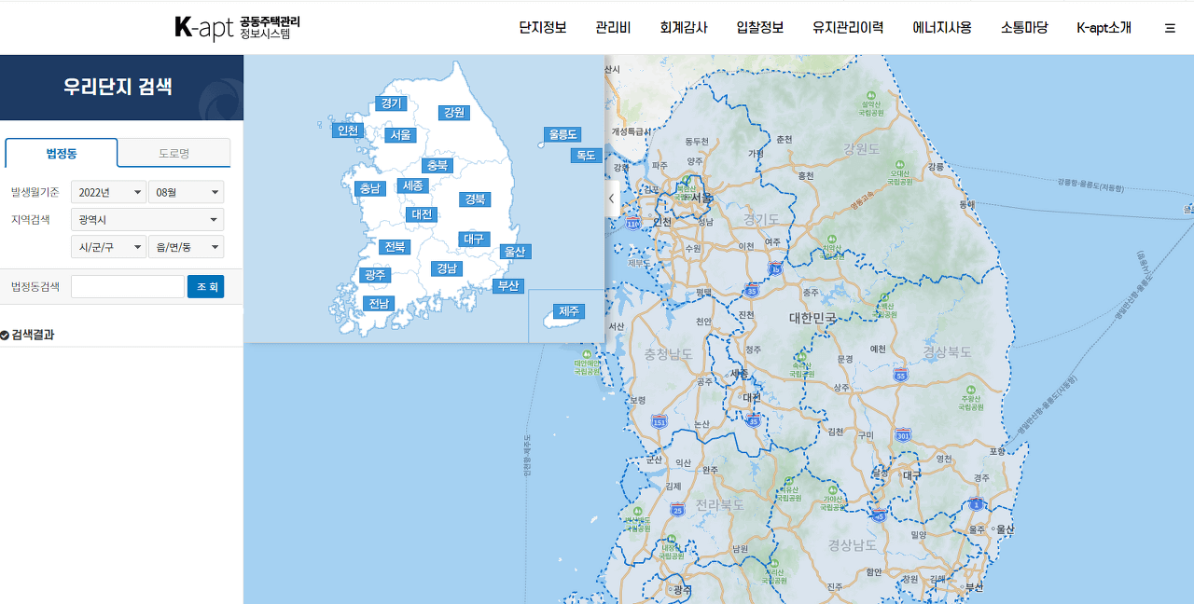1194x604 pixels.
Task: Open the 관리비 navigation link
Action: 611,27
